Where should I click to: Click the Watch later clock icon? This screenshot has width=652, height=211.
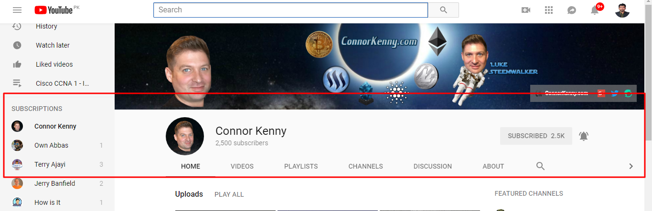pos(17,45)
